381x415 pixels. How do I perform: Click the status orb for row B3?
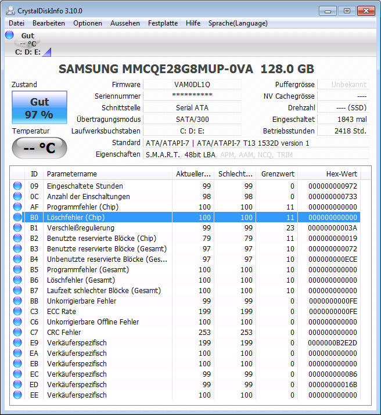point(17,249)
